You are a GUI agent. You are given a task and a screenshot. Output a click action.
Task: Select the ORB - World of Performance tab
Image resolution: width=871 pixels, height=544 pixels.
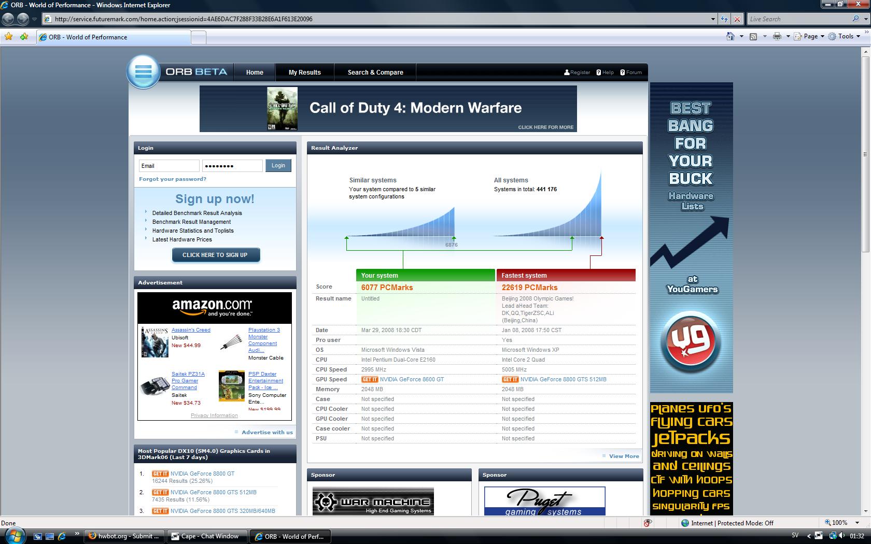(113, 37)
